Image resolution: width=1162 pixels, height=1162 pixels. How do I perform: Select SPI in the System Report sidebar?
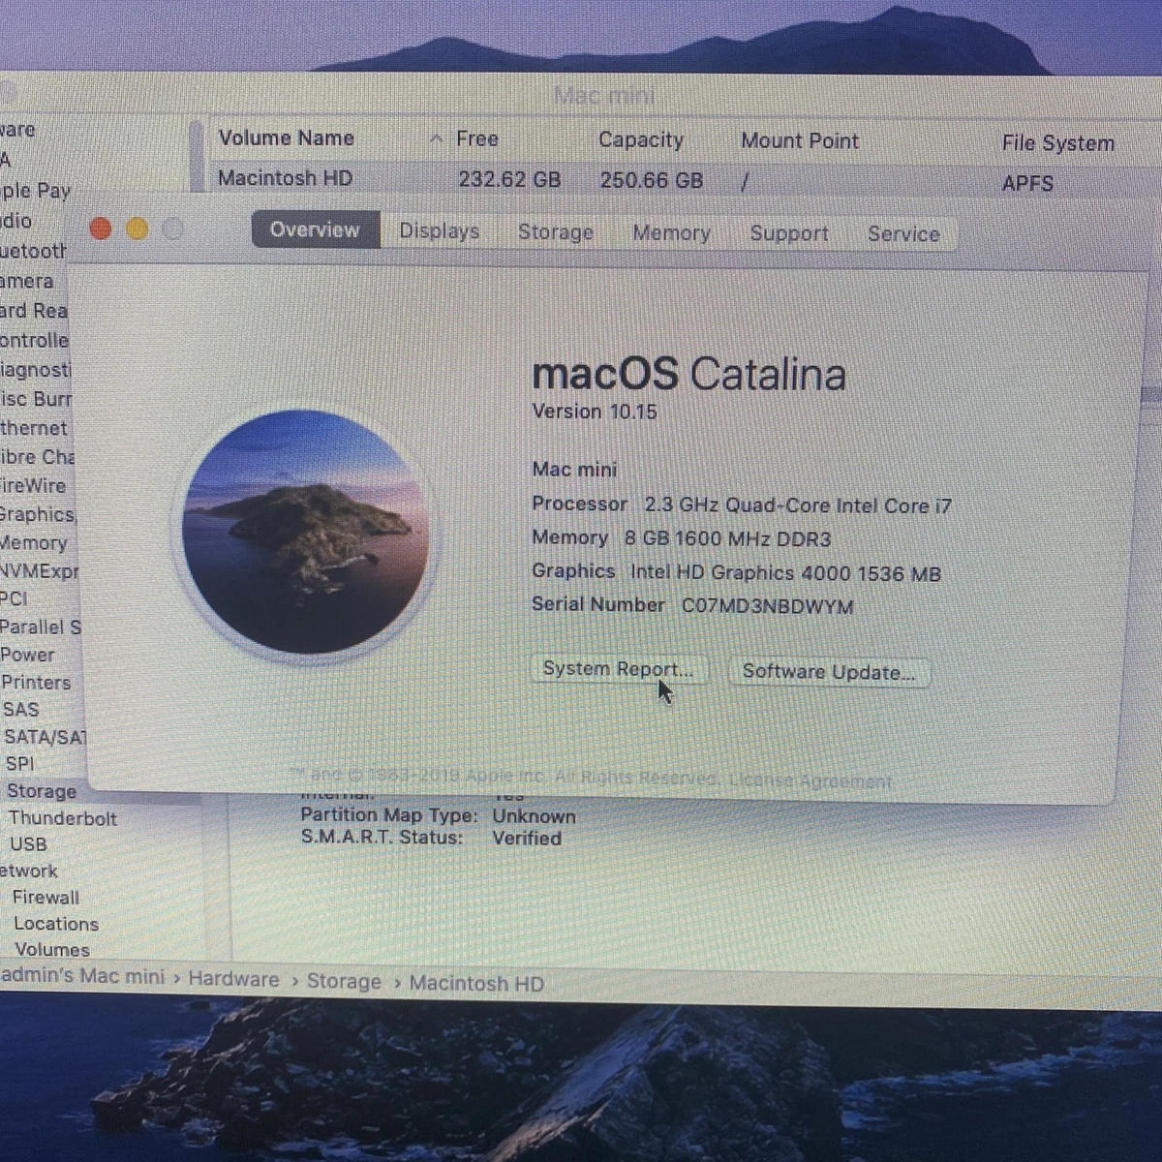coord(19,764)
